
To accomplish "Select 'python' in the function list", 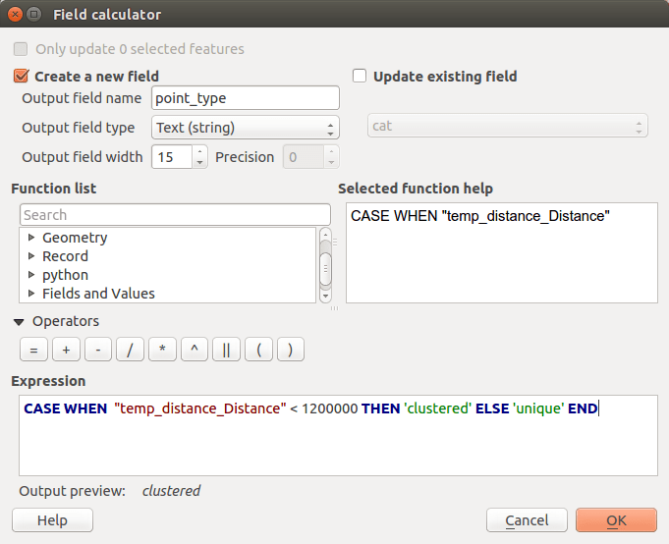I will point(65,275).
